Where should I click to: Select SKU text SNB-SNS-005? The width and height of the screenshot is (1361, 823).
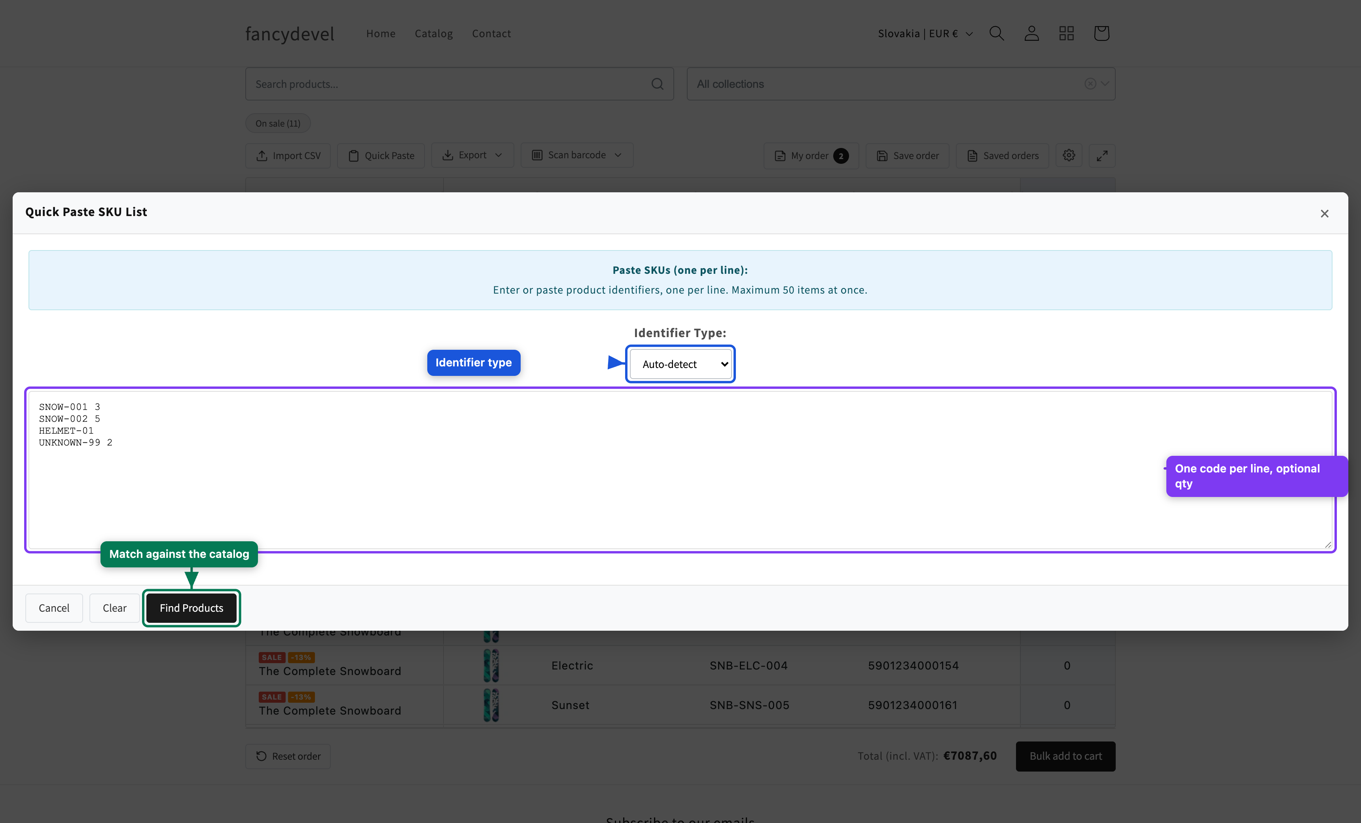pos(749,705)
